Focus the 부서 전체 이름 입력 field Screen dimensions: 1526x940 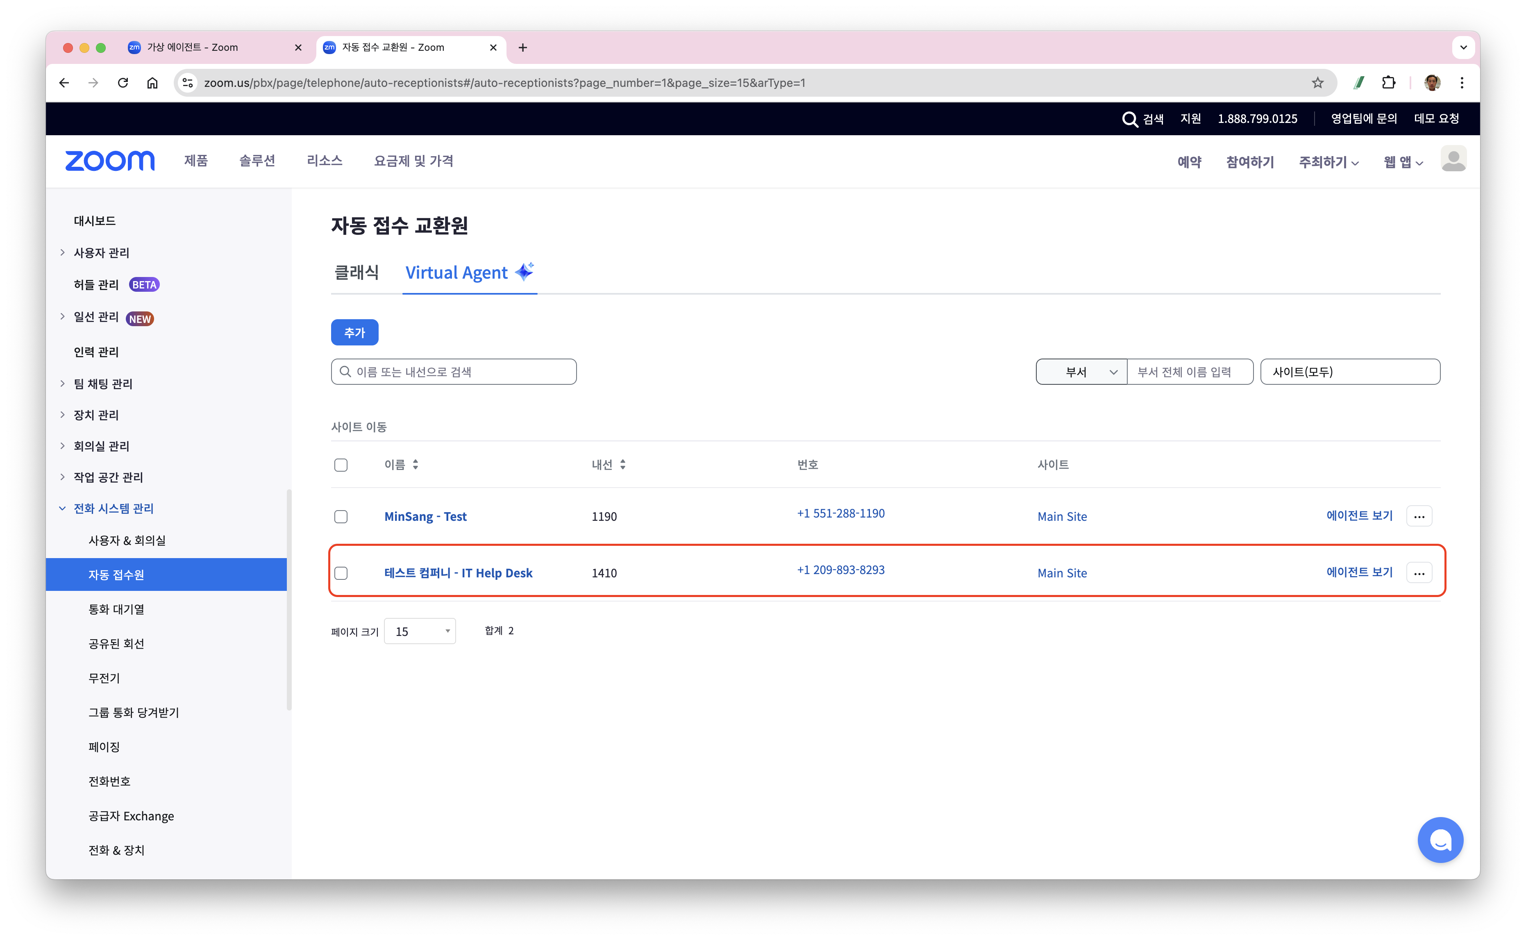click(1190, 372)
